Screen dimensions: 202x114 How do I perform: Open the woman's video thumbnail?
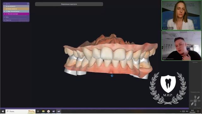[181, 15]
